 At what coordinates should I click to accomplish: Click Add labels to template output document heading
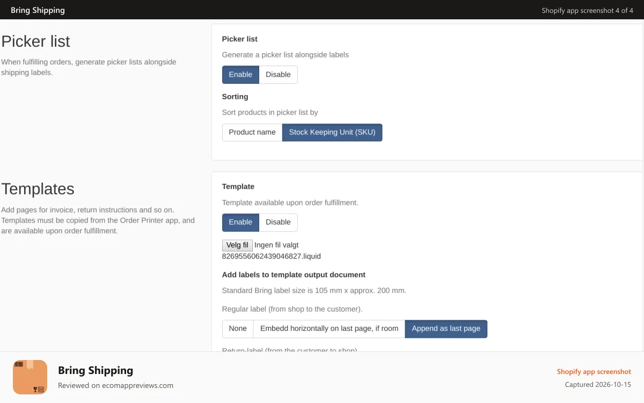(x=294, y=275)
